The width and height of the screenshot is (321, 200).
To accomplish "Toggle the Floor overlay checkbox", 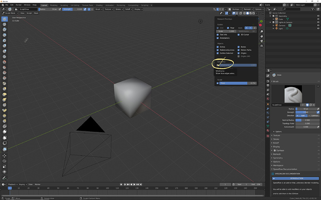I will pos(228,28).
